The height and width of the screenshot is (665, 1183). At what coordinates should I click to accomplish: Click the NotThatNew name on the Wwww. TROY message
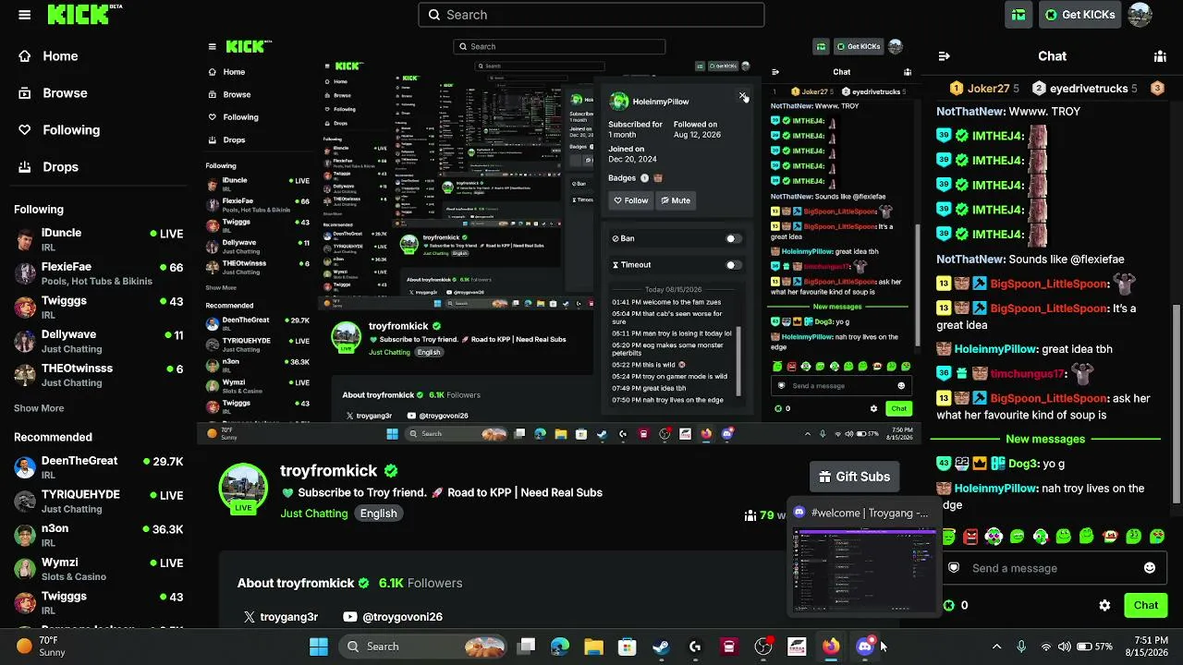pyautogui.click(x=970, y=111)
